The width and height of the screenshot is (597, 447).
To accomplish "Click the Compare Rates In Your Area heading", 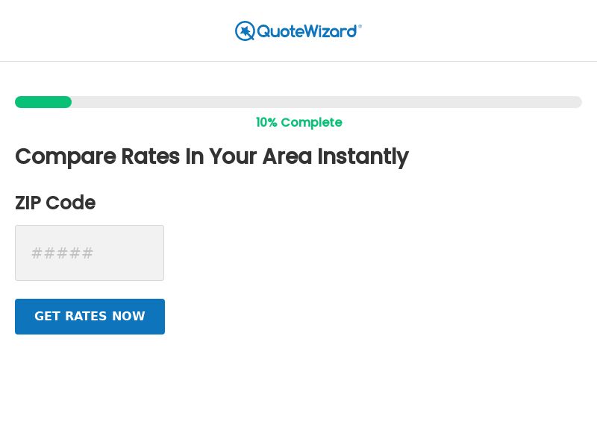I will click(212, 156).
